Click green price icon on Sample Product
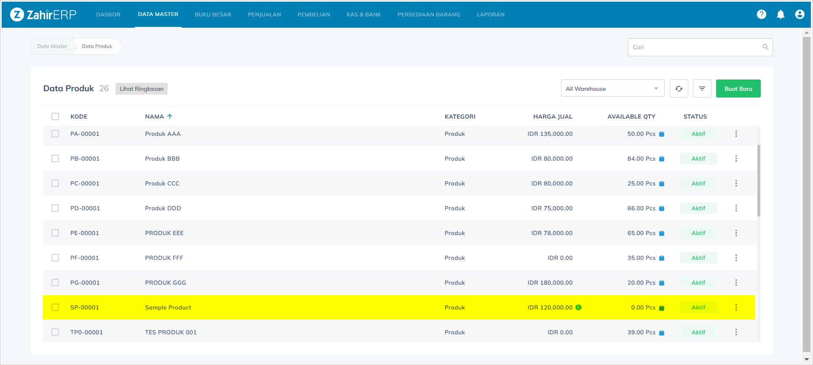Viewport: 813px width, 365px height. (579, 307)
